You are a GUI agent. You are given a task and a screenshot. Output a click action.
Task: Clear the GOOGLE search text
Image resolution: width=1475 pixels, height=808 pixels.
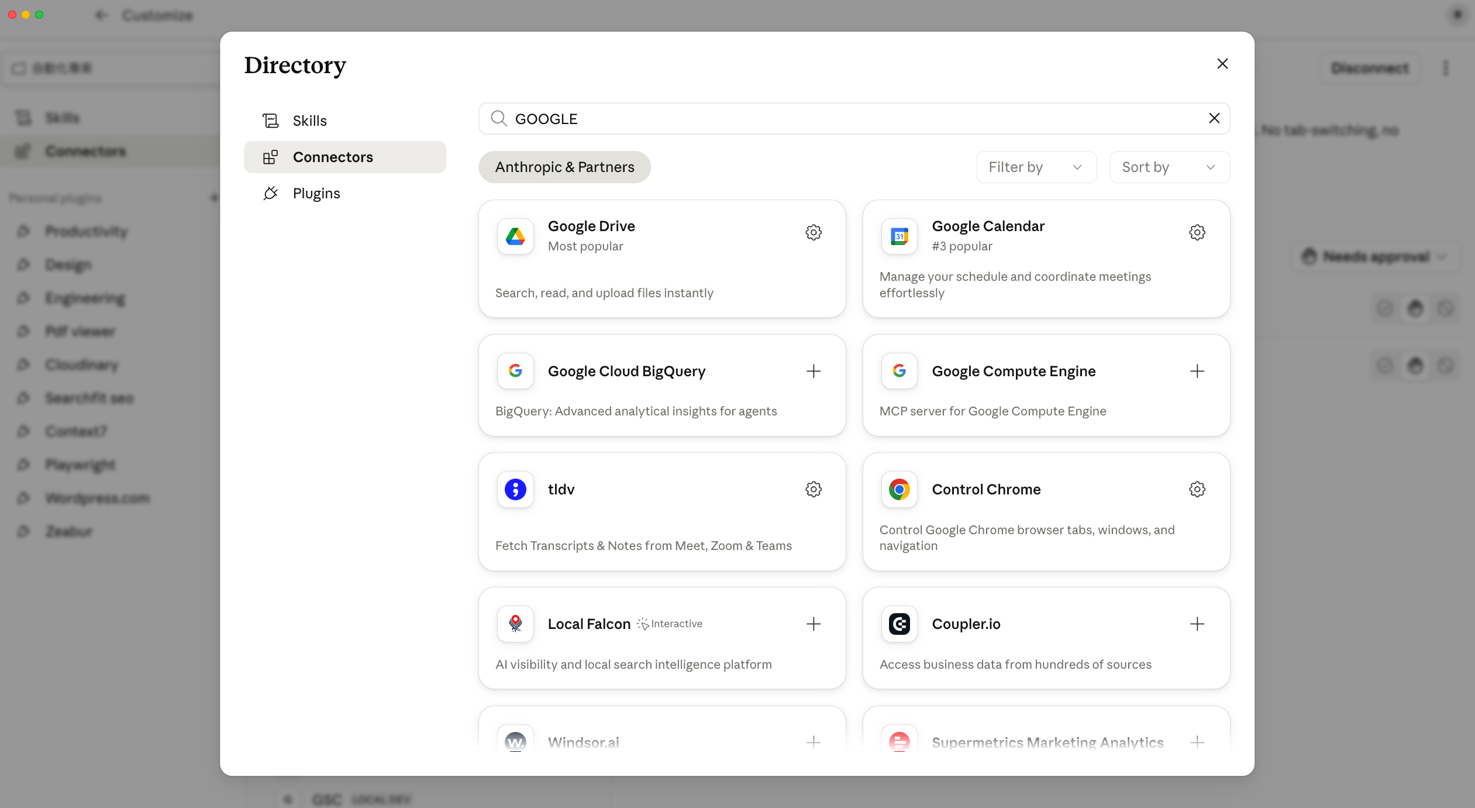(x=1214, y=118)
